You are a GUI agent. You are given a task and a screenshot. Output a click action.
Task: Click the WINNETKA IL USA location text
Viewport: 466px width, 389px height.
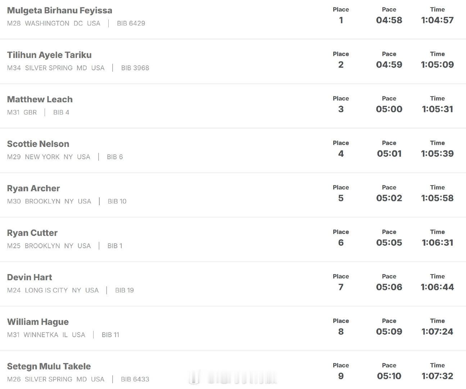pyautogui.click(x=54, y=335)
